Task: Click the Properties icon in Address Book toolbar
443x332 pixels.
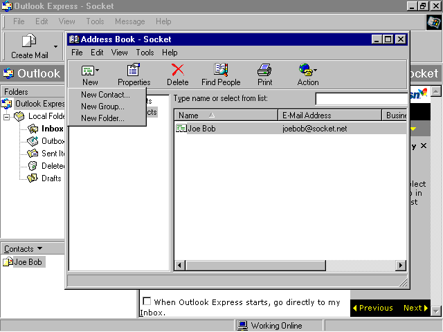Action: [134, 71]
